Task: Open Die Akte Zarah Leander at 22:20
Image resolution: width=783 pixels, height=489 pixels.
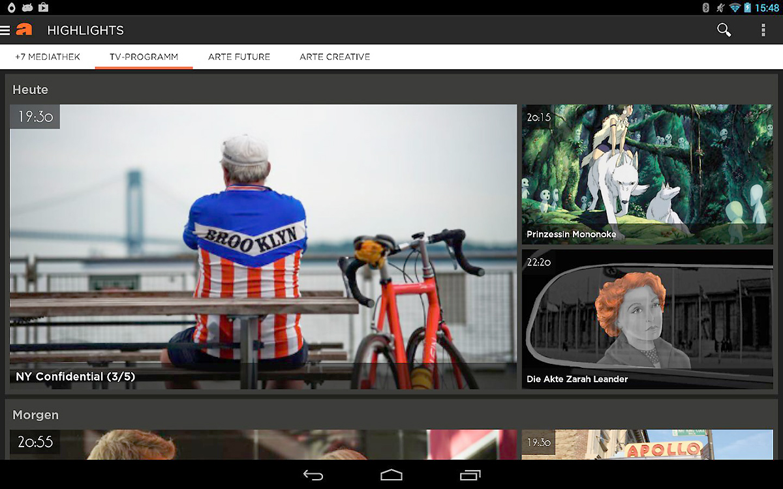Action: (647, 319)
